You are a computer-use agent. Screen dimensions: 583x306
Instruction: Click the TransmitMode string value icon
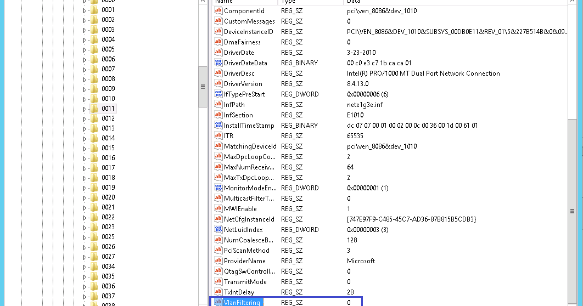click(x=218, y=281)
